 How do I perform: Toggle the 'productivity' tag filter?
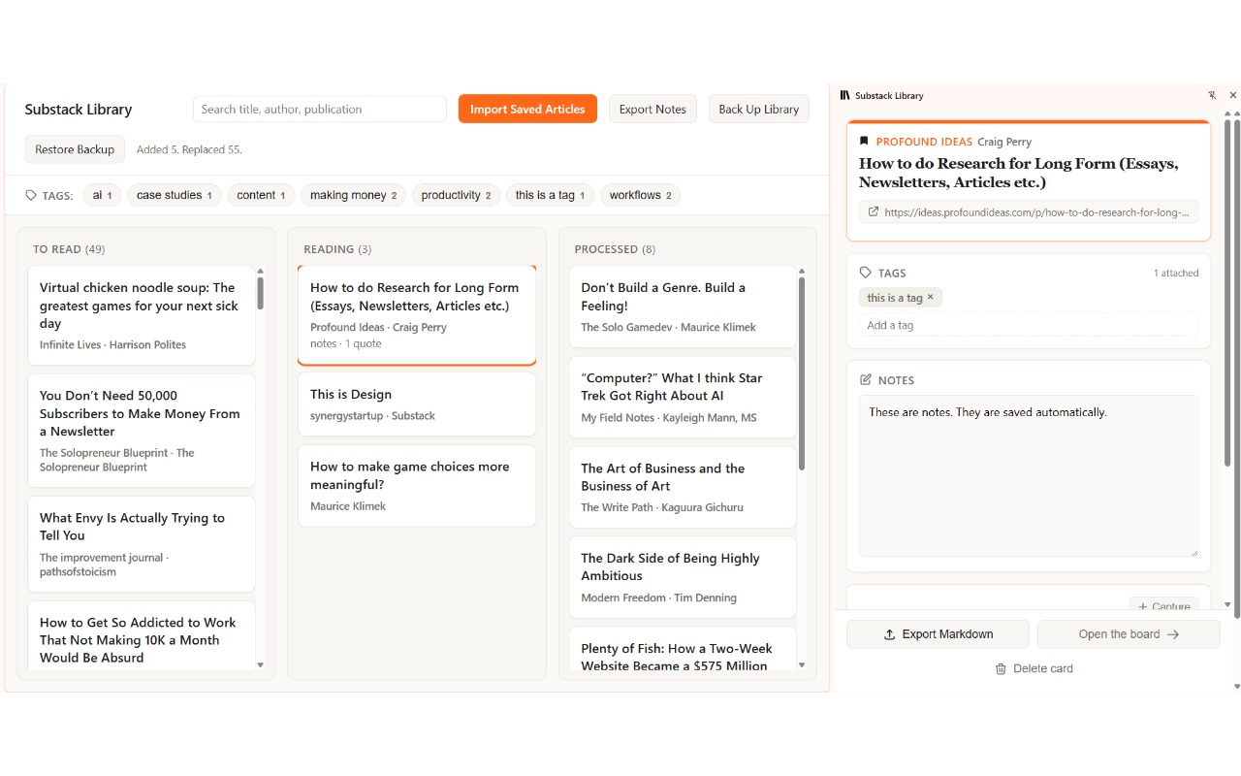pyautogui.click(x=457, y=195)
